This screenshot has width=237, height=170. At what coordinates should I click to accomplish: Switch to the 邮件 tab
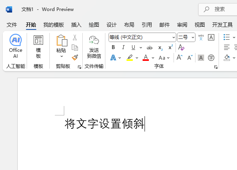(165, 25)
